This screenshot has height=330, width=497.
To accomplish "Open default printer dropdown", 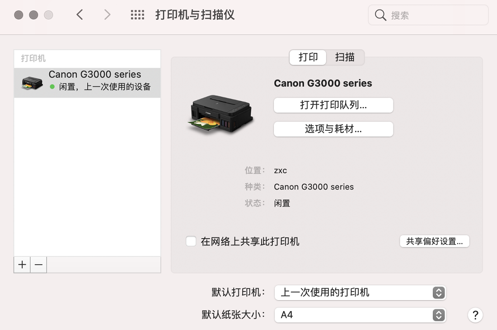I will click(361, 292).
